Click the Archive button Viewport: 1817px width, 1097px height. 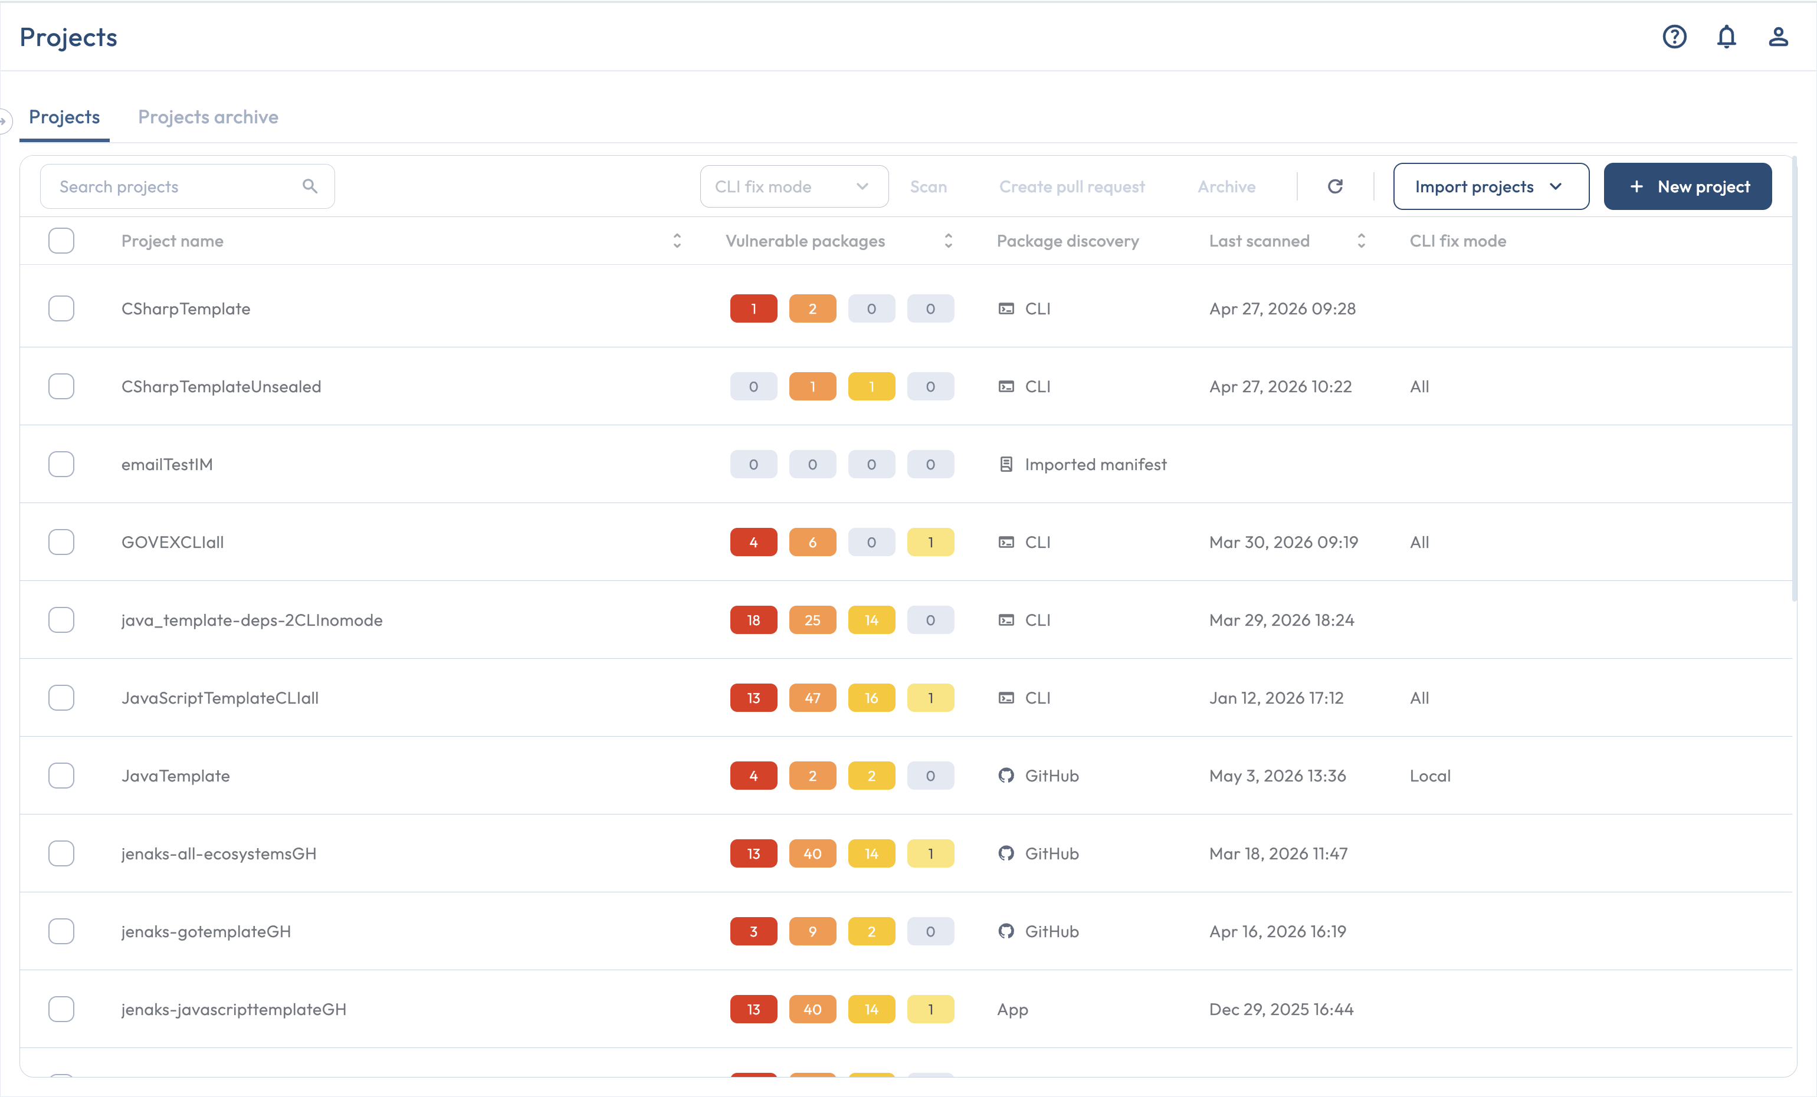click(x=1226, y=188)
